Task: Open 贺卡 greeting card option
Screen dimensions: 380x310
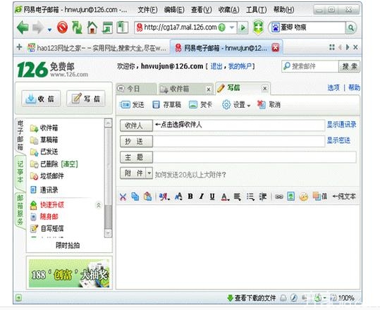Action: click(x=200, y=105)
